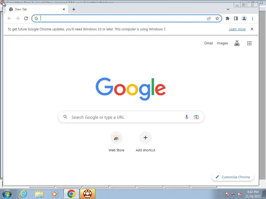Open the network tray icon
Image resolution: width=266 pixels, height=199 pixels.
[x=234, y=194]
